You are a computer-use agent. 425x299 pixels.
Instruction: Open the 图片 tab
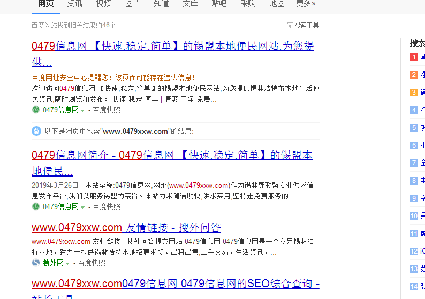click(132, 4)
